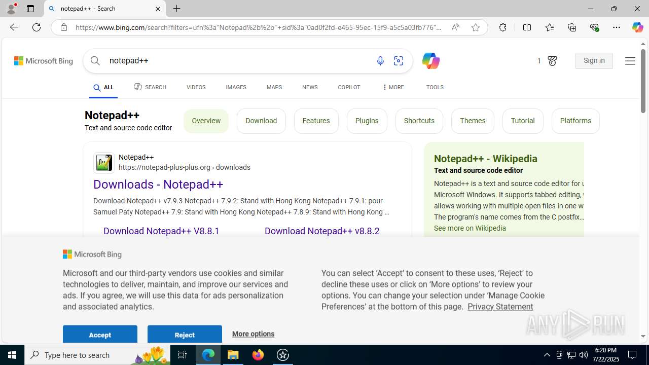The image size is (649, 365).
Task: Open the Privacy Statement link
Action: point(500,307)
